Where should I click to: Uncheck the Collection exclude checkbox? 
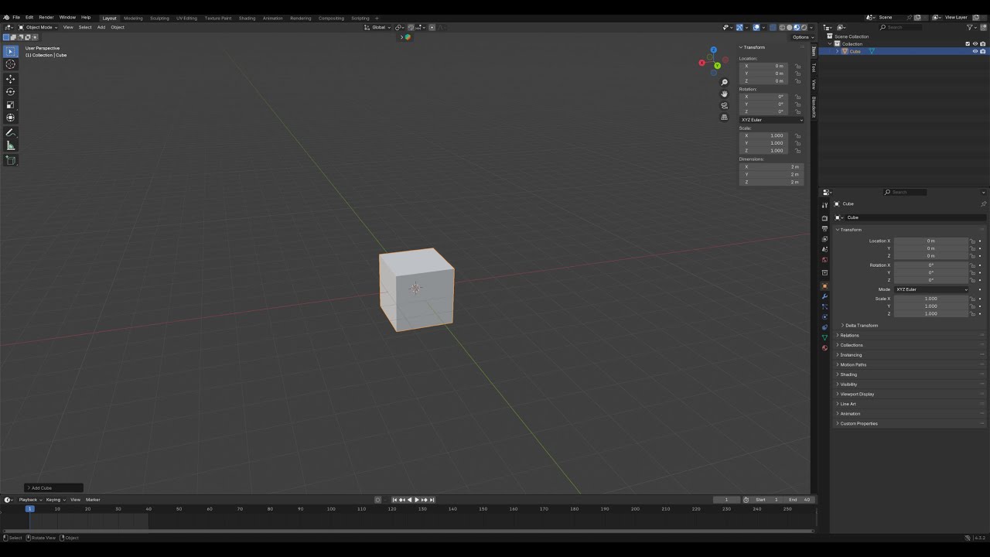click(x=968, y=43)
